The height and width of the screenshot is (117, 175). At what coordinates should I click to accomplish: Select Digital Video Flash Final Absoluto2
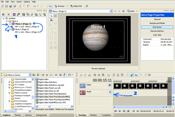pos(52,94)
